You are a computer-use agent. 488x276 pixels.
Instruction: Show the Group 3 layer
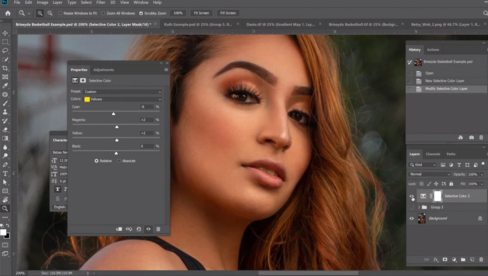[x=411, y=207]
